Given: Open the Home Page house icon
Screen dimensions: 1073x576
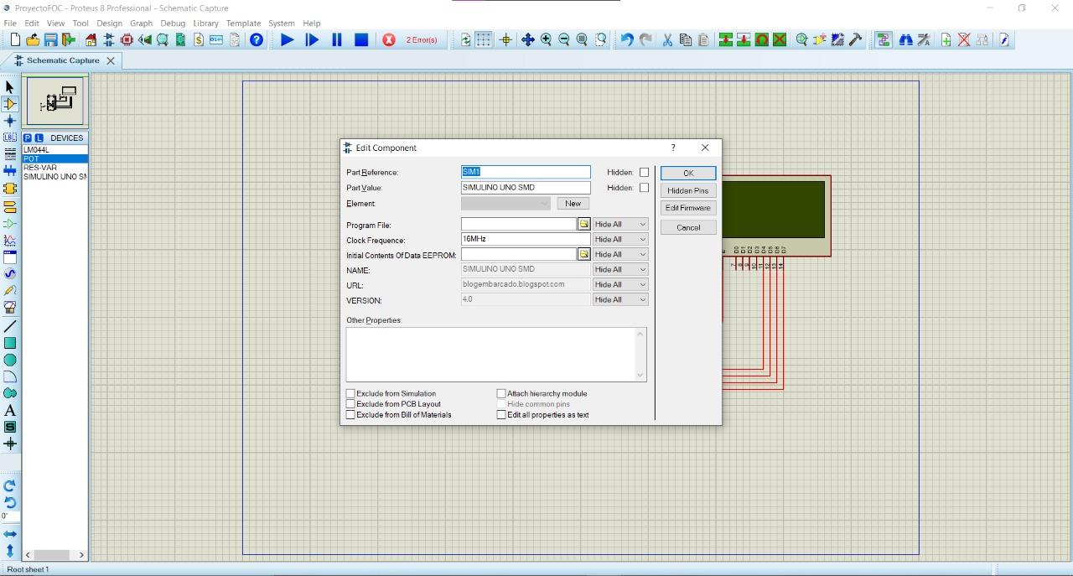Looking at the screenshot, I should click(x=91, y=39).
